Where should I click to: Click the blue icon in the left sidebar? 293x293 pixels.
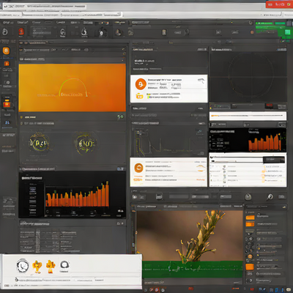7,122
